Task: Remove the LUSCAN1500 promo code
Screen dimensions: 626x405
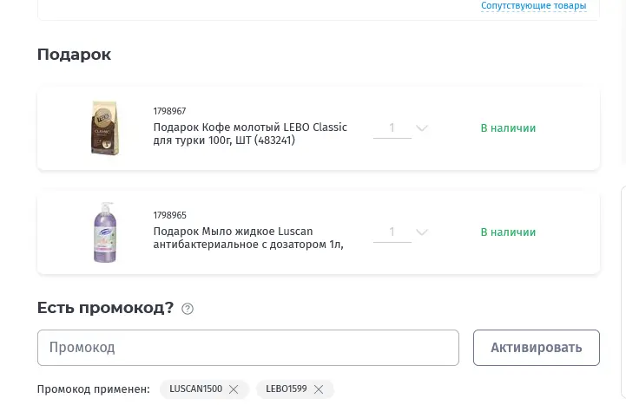Action: pyautogui.click(x=234, y=389)
